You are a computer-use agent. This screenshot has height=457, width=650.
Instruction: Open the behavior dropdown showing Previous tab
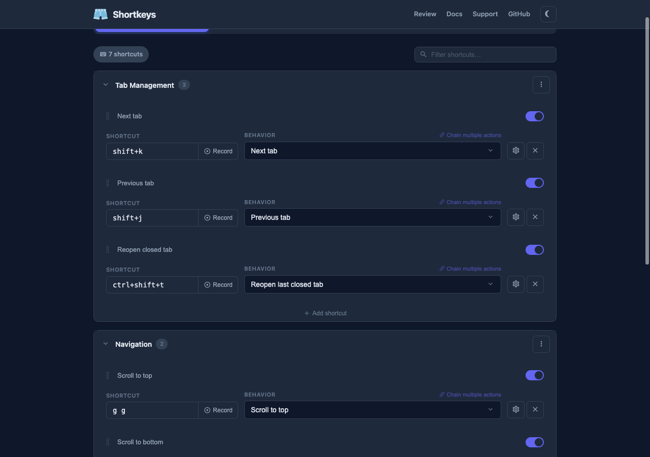372,217
